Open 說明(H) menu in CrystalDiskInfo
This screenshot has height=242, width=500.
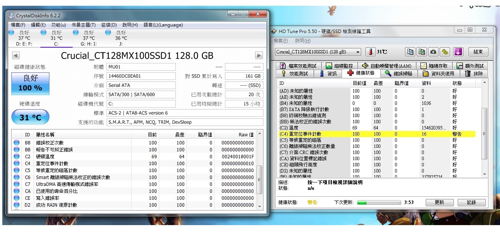(130, 25)
